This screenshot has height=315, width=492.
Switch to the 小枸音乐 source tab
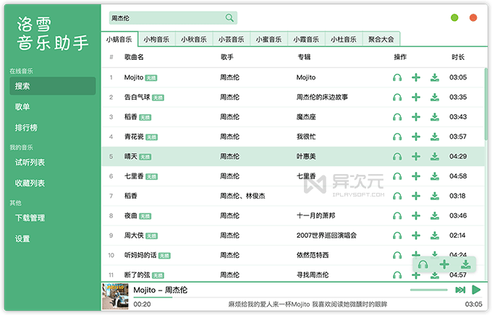pos(156,40)
